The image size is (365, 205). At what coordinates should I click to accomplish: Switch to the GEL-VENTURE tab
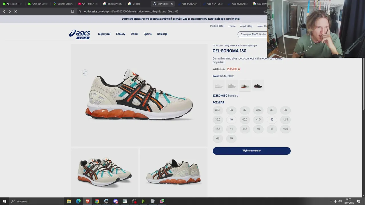click(x=212, y=4)
